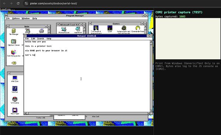Image resolution: width=221 pixels, height=135 pixels.
Task: Click 'bytes captured: 1603' counter
Action: point(170,17)
